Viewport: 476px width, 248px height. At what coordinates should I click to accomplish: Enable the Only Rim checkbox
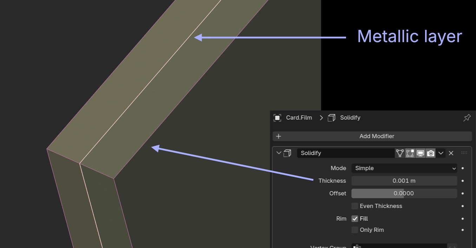click(355, 230)
